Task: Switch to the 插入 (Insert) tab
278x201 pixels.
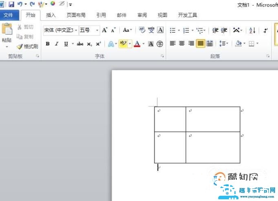Action: 51,15
